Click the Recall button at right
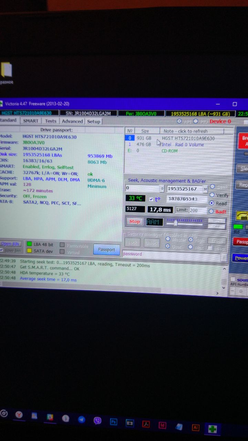Image resolution: width=248 pixels, height=441 pixels. [x=242, y=185]
